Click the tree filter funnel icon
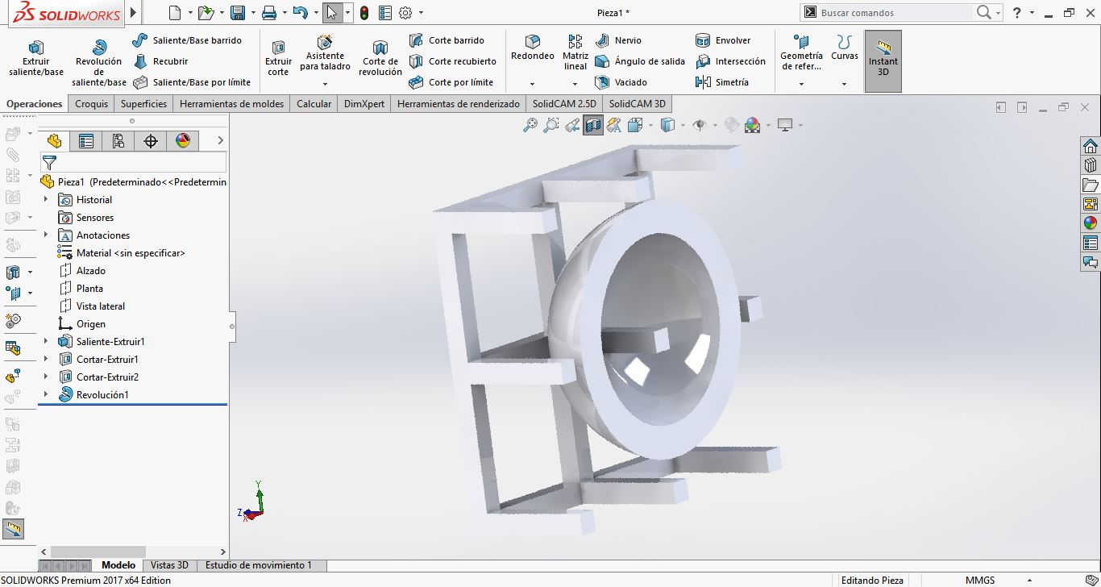 tap(49, 163)
